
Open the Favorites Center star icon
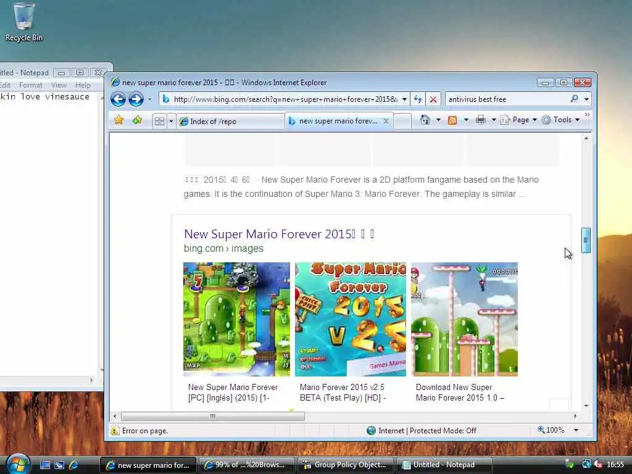[119, 120]
